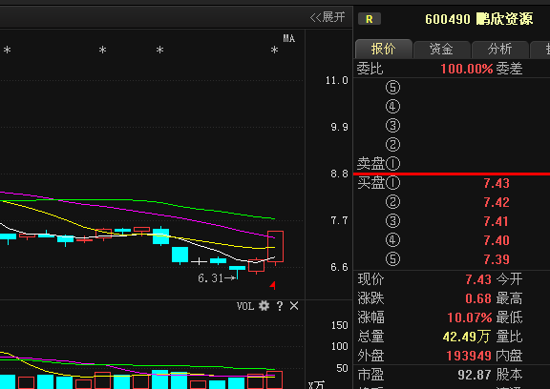Click the latest red candlestick
550x389 pixels.
point(275,247)
